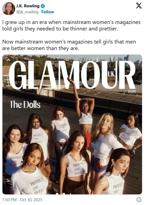Open the Glamour magazine cover image
Viewport: 145px width, 205px height.
tap(72, 124)
